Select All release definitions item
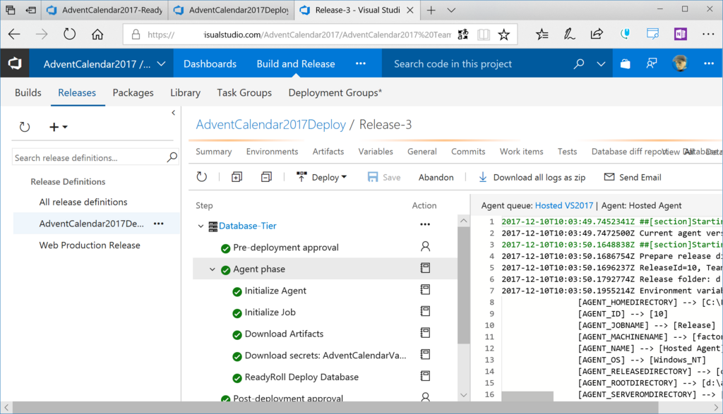The height and width of the screenshot is (414, 723). point(83,202)
